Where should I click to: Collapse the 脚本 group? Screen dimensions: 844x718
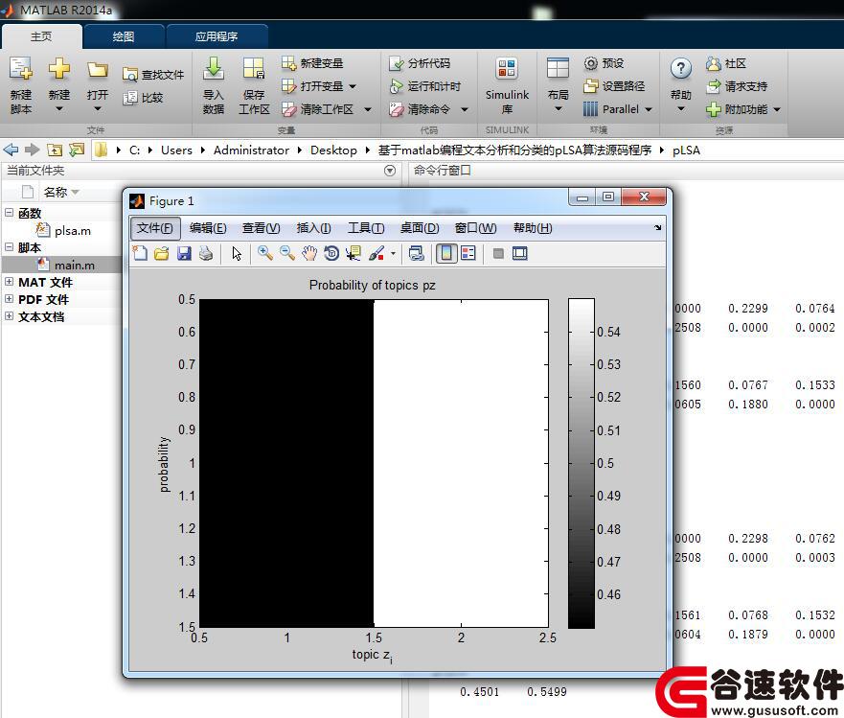click(10, 247)
